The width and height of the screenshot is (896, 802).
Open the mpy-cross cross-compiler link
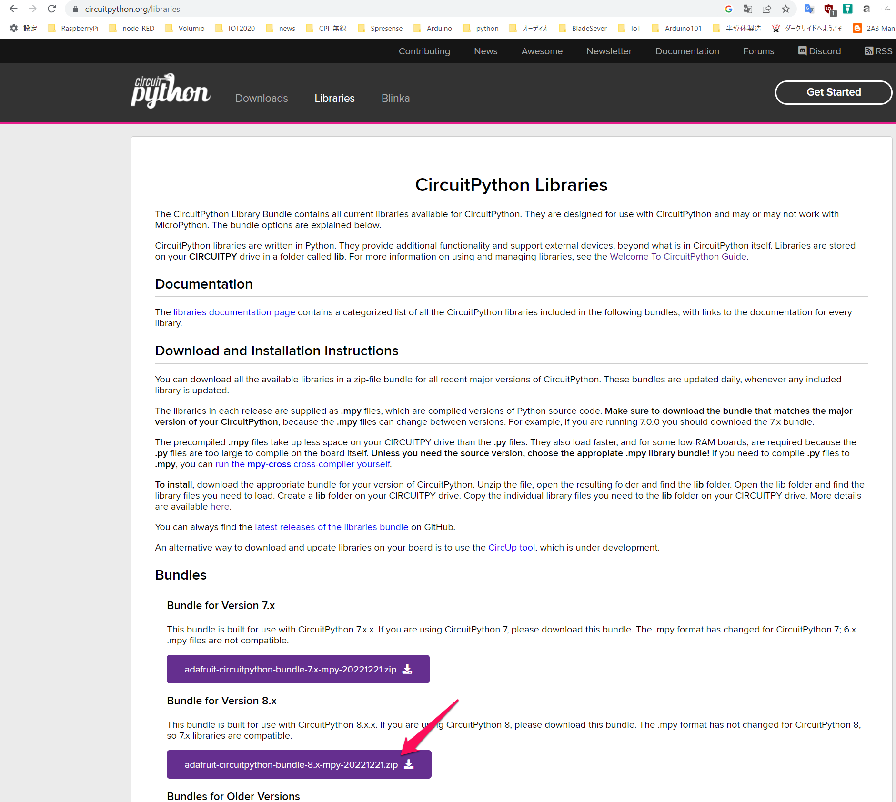tap(302, 464)
